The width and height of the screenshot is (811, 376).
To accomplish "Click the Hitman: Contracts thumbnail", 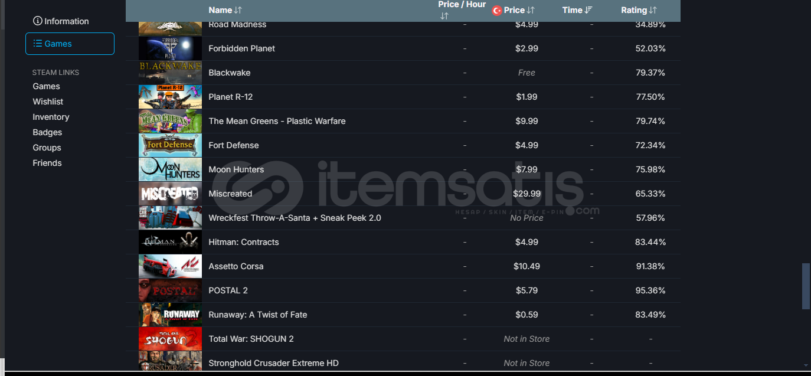I will click(170, 242).
